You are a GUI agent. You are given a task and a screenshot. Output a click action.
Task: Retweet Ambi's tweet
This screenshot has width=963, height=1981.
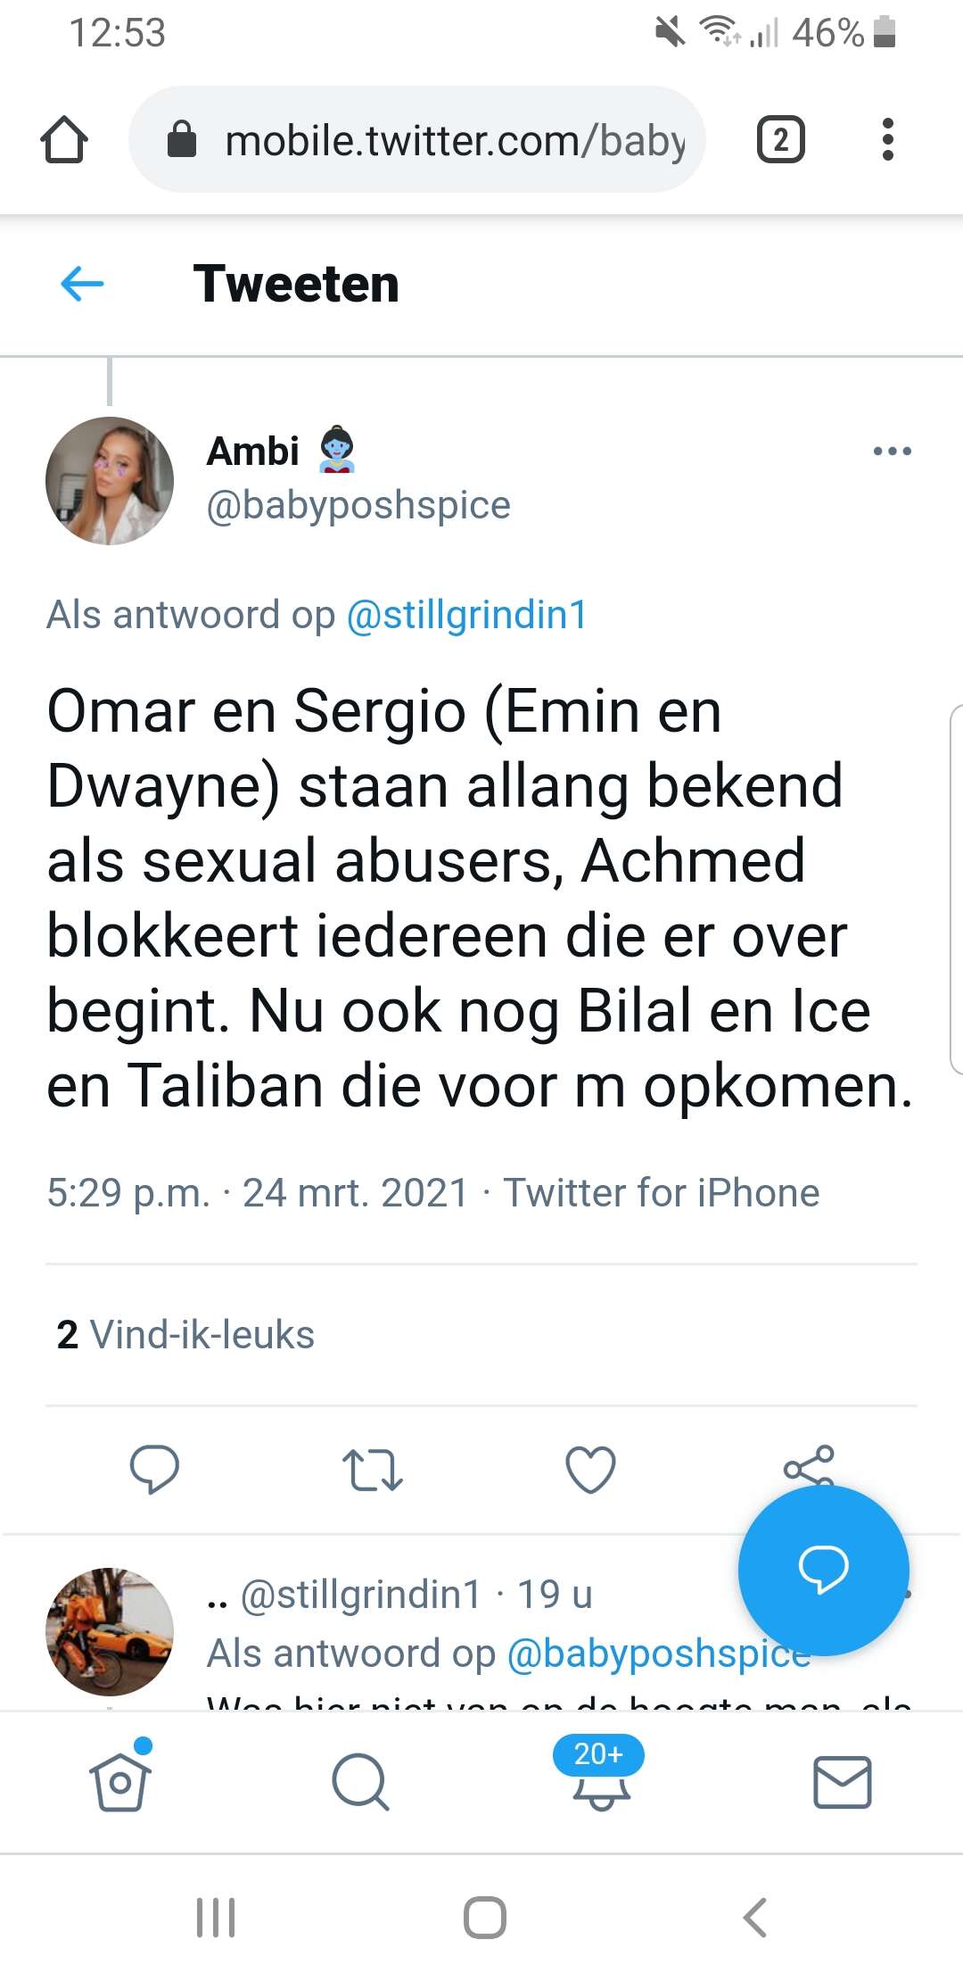click(x=373, y=1470)
